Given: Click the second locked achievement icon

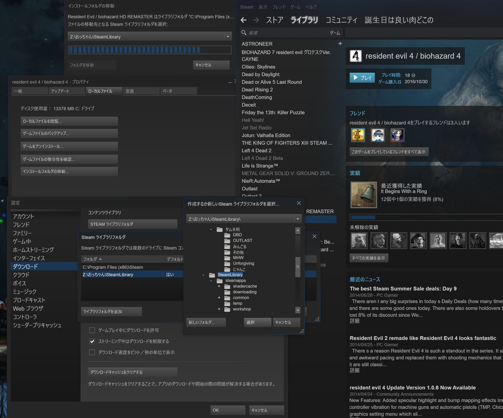Looking at the screenshot, I should (379, 240).
